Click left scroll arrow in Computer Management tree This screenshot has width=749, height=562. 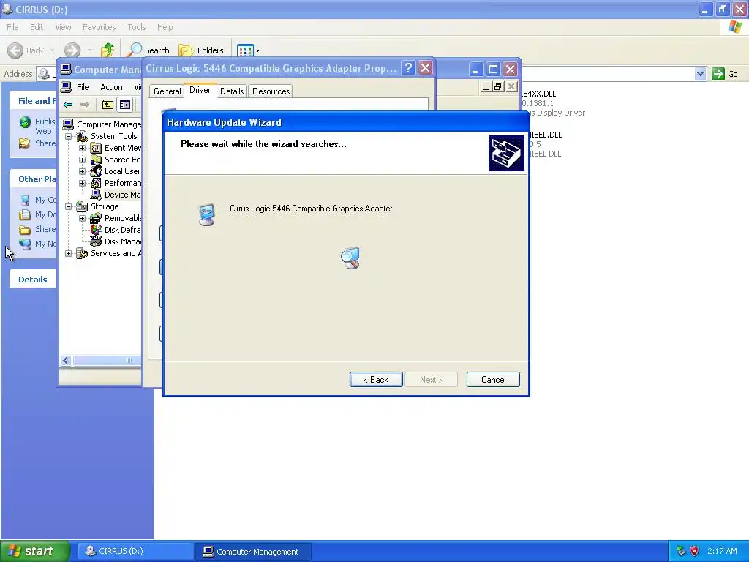click(66, 360)
